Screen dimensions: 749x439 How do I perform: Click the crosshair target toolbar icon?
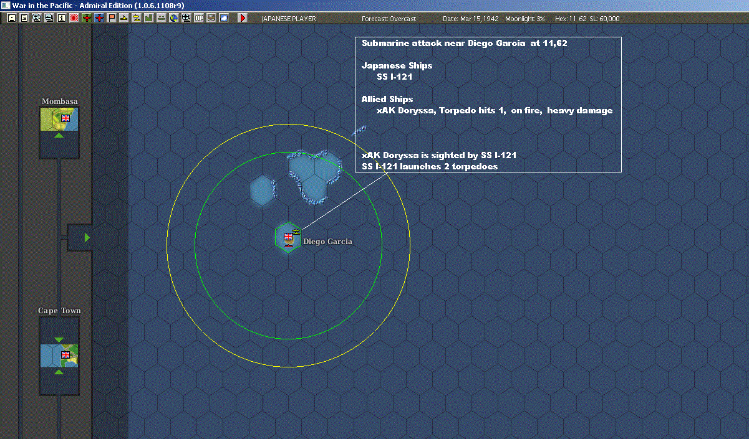click(186, 18)
